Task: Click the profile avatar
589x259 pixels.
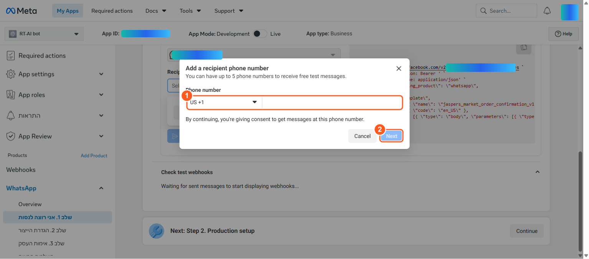Action: pos(569,12)
